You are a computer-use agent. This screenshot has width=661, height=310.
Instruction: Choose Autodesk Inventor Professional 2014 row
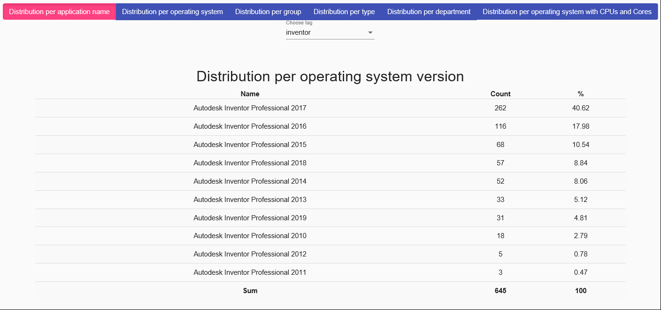point(250,181)
